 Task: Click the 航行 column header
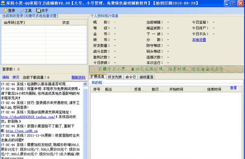pos(157,89)
